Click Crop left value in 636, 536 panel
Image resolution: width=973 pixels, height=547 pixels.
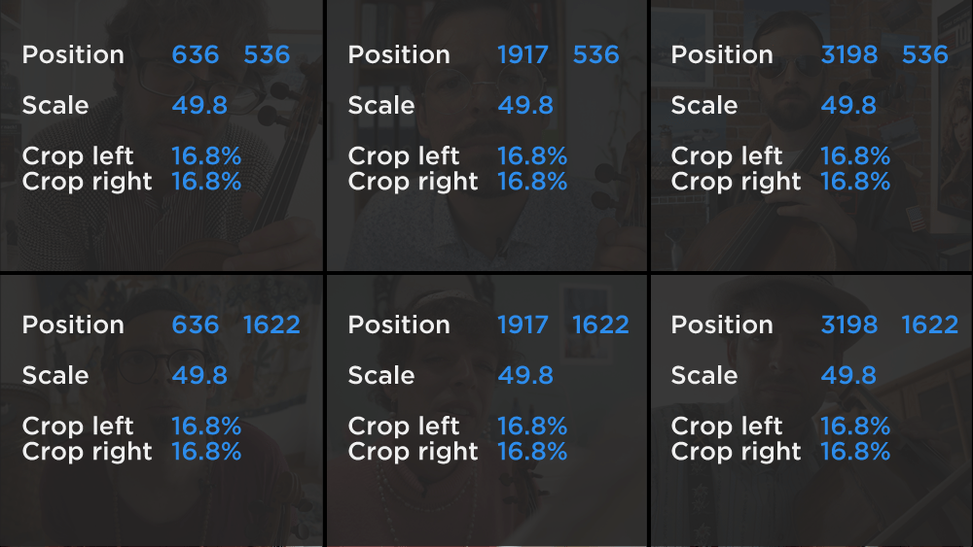coord(206,156)
